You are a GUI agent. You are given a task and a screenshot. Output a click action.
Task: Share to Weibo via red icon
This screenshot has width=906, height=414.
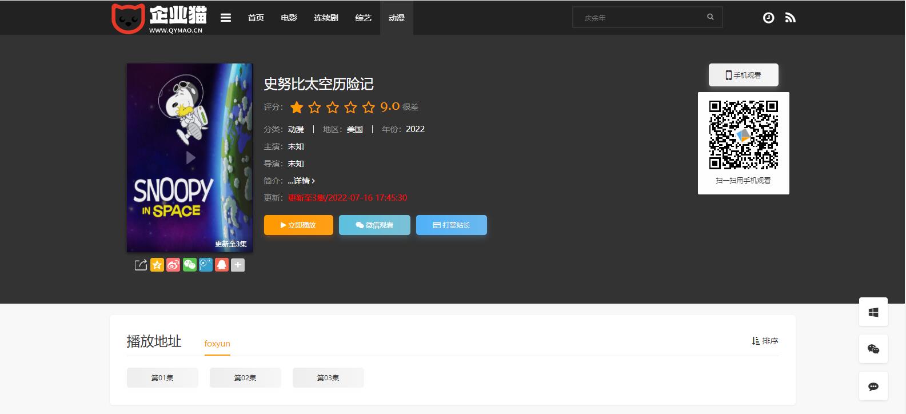point(173,265)
